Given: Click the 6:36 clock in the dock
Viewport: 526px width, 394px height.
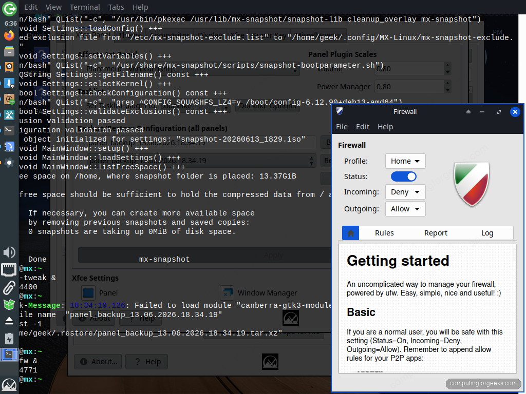Looking at the screenshot, I should click(x=10, y=24).
